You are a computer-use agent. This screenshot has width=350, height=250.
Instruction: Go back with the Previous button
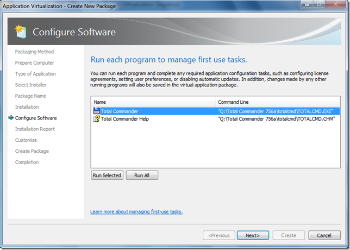(x=219, y=235)
